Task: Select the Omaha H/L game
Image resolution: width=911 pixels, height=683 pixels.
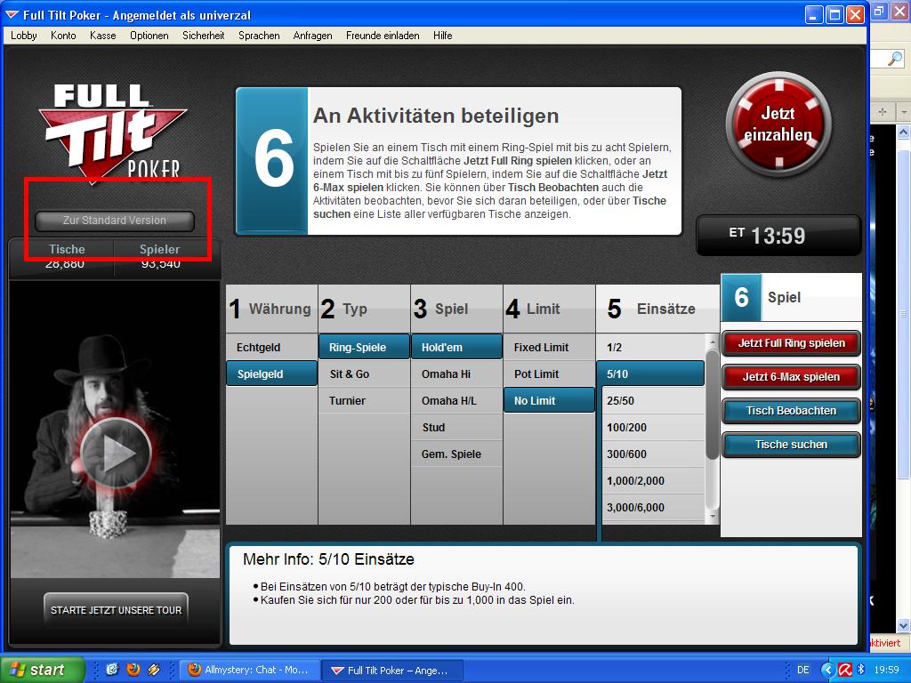Action: (x=456, y=401)
